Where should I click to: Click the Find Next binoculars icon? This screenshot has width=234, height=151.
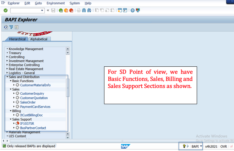tap(89, 10)
